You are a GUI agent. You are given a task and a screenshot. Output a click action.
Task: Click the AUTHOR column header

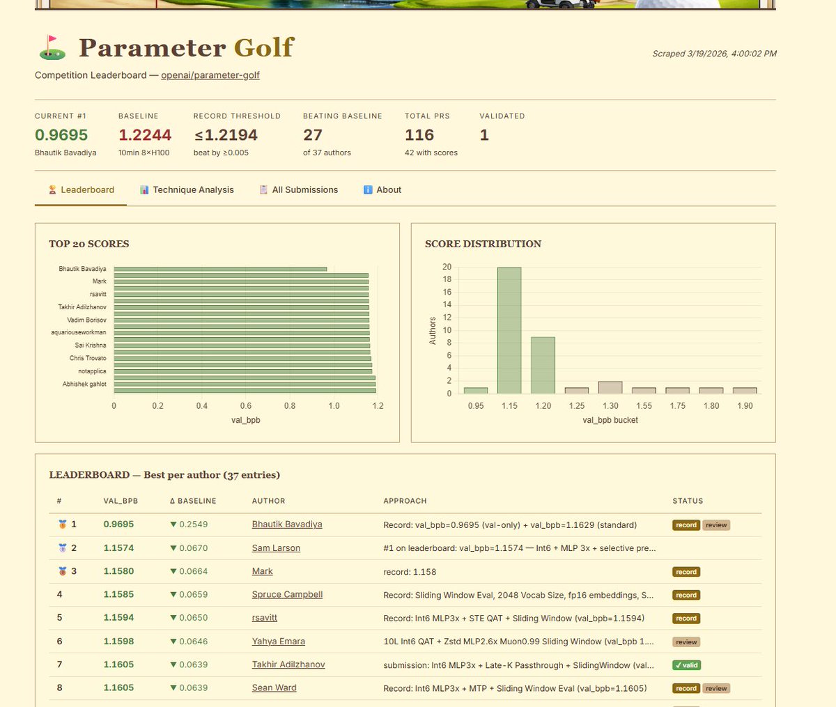pos(268,501)
